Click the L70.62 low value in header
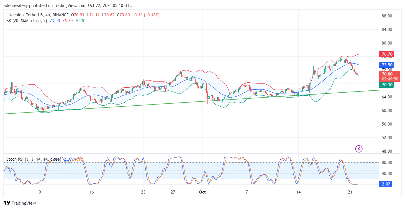The height and width of the screenshot is (209, 405). pyautogui.click(x=109, y=15)
